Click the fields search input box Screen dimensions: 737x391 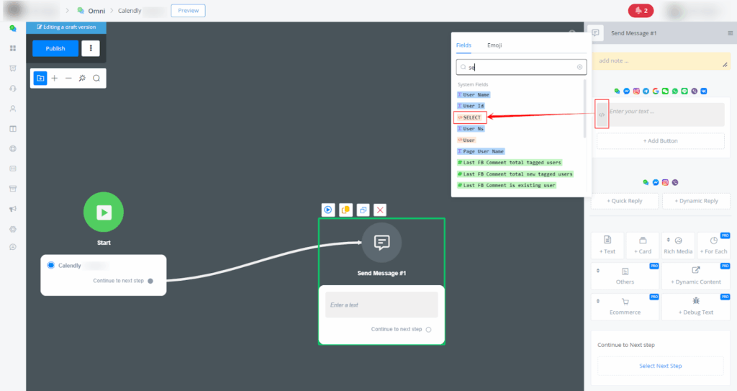coord(521,67)
